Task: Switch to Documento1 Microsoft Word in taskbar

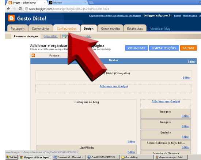Action: pos(69,157)
